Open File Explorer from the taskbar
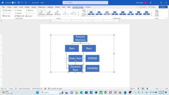 (77, 92)
